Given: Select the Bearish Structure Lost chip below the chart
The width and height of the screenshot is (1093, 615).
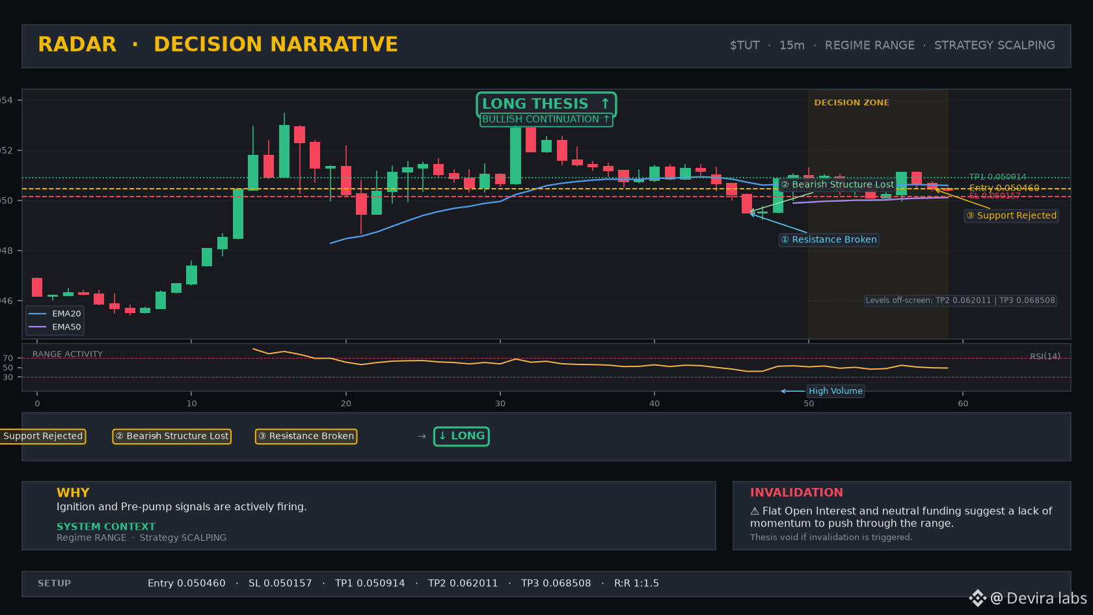Looking at the screenshot, I should click(172, 436).
